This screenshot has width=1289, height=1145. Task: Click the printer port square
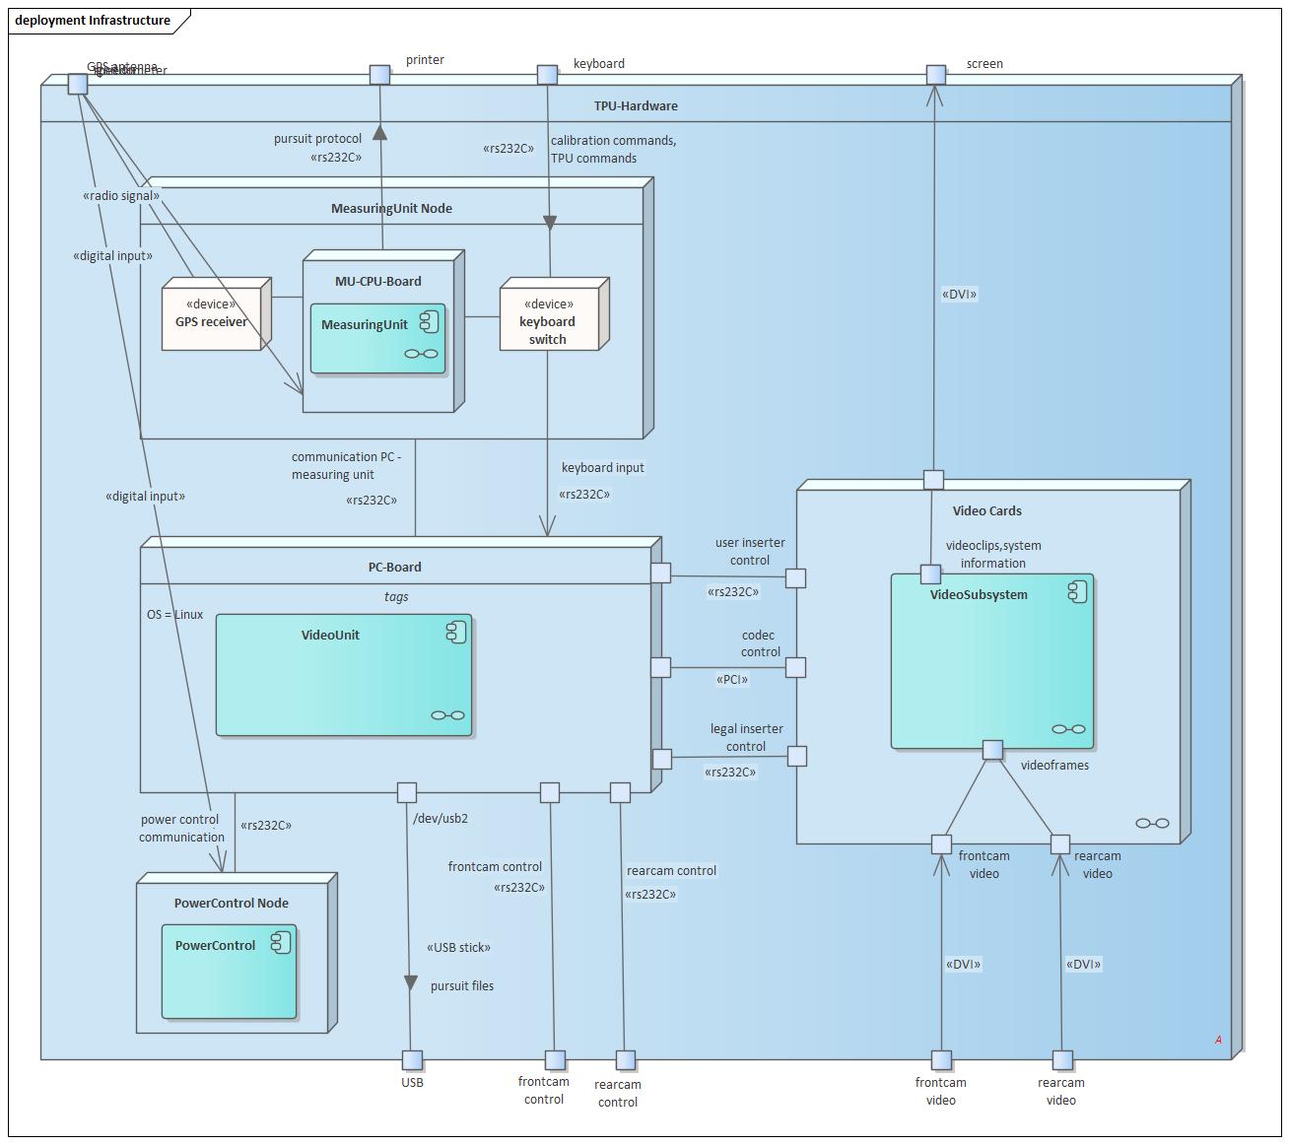click(379, 75)
